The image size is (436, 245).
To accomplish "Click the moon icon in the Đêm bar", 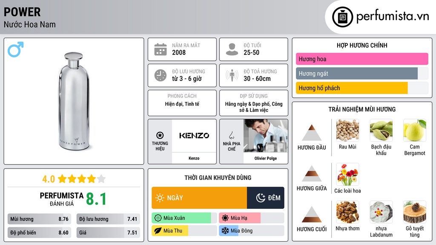I will [261, 198].
